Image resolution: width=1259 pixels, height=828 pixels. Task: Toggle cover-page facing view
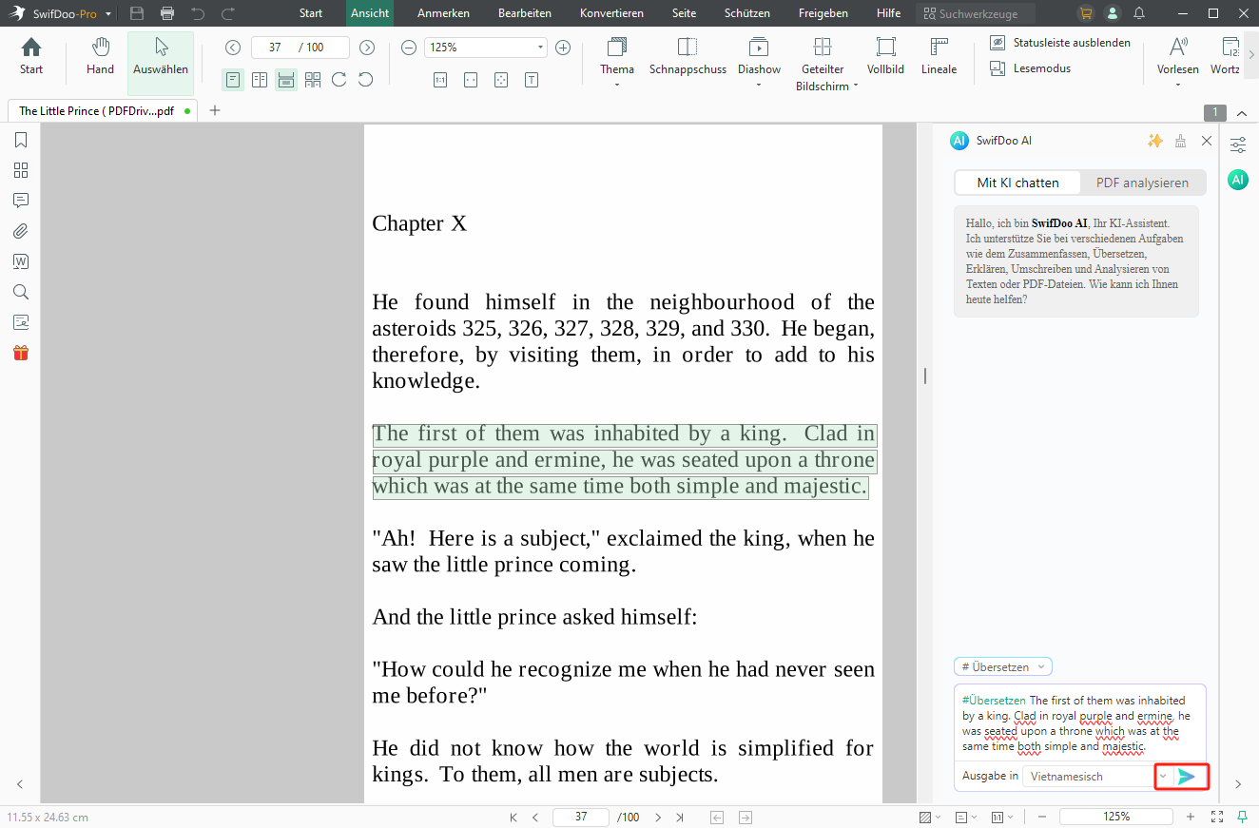[x=313, y=80]
